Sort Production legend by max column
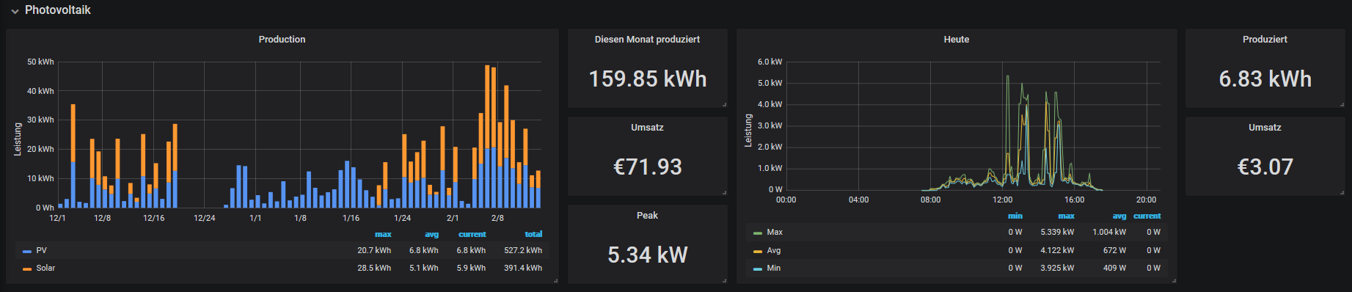 click(383, 234)
